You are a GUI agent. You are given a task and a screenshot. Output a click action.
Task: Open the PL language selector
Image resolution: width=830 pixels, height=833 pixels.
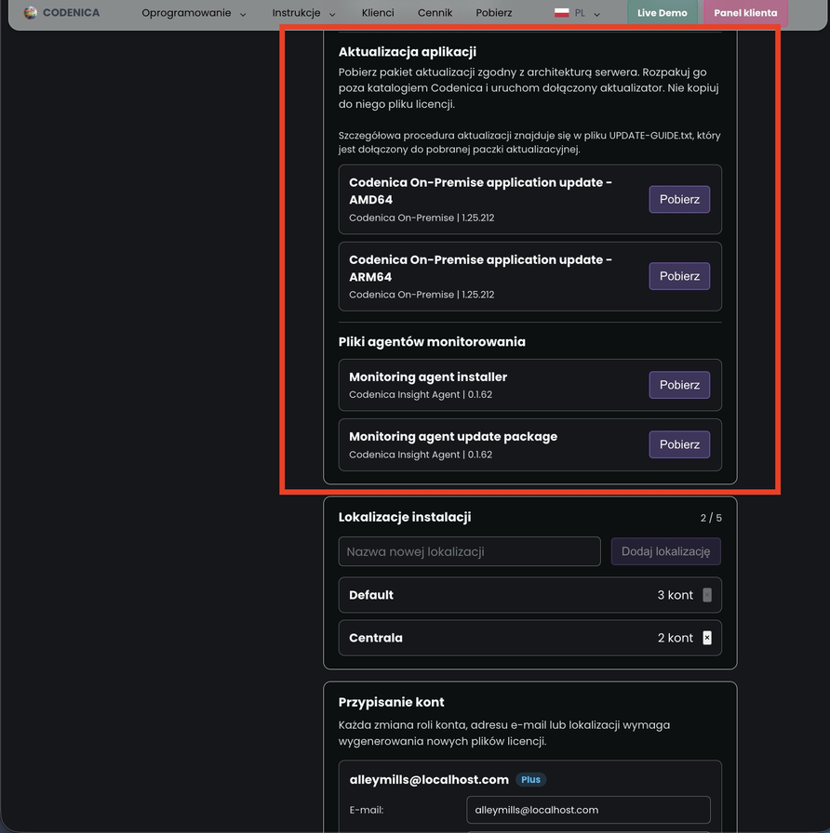(x=577, y=13)
